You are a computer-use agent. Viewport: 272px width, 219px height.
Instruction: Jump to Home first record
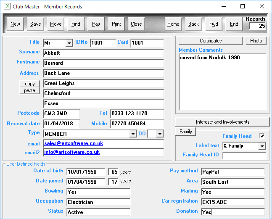click(x=173, y=24)
